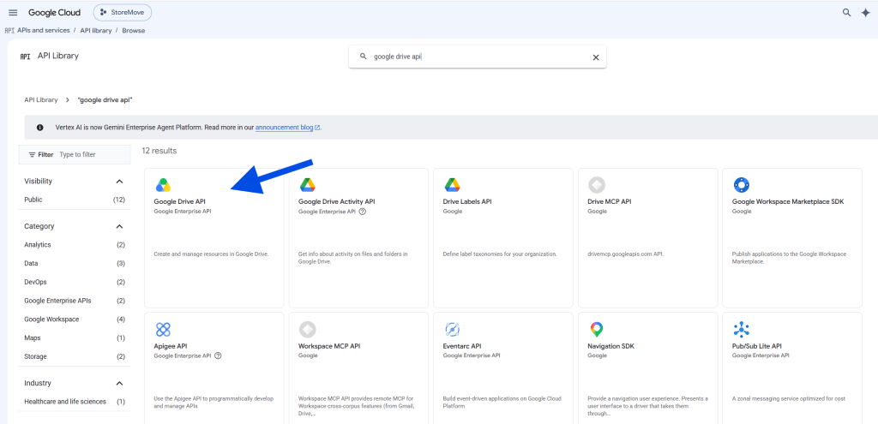The width and height of the screenshot is (878, 424).
Task: Return via API Library breadcrumb below header
Action: pyautogui.click(x=41, y=99)
